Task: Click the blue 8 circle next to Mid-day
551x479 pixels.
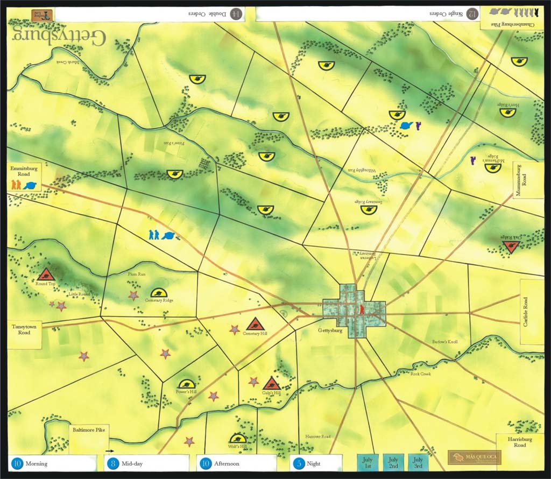Action: (113, 463)
